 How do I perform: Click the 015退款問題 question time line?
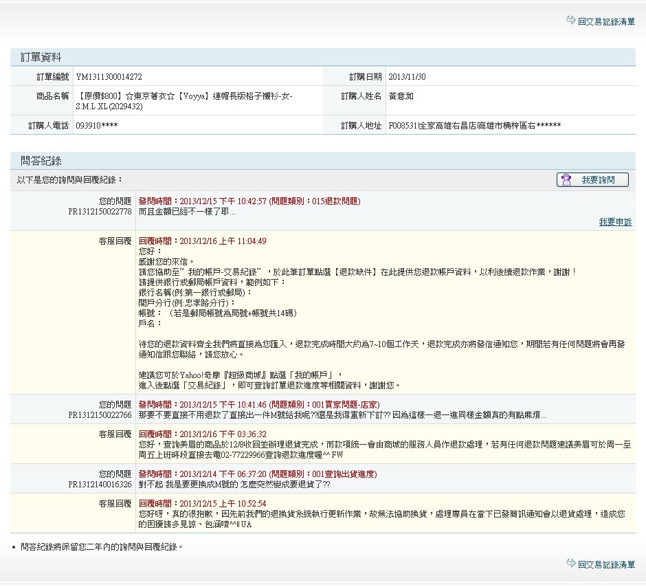(x=249, y=201)
